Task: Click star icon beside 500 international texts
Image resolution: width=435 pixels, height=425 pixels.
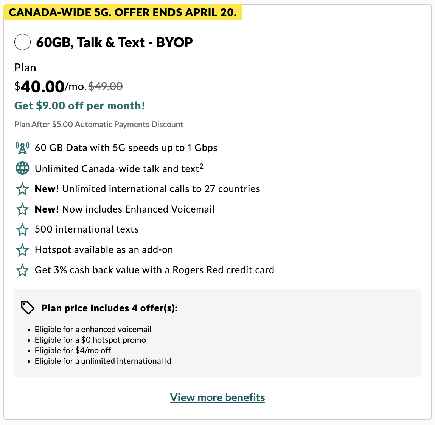Action: [x=22, y=229]
